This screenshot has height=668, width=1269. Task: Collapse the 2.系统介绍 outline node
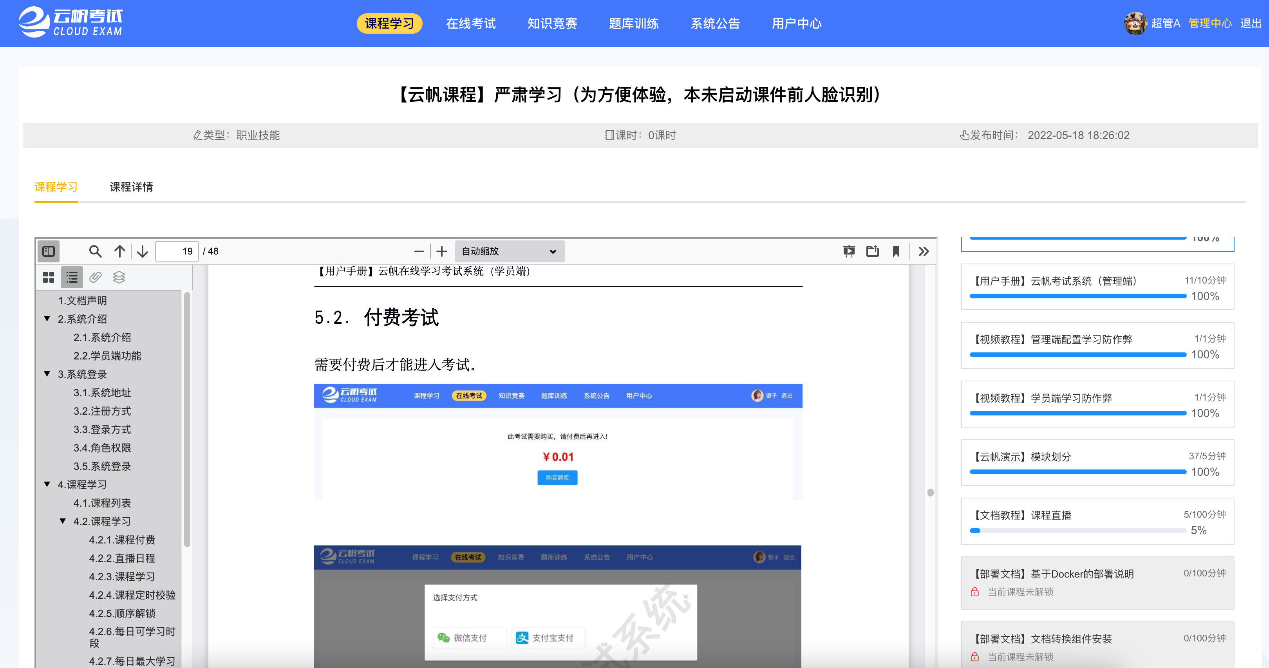[x=47, y=319]
